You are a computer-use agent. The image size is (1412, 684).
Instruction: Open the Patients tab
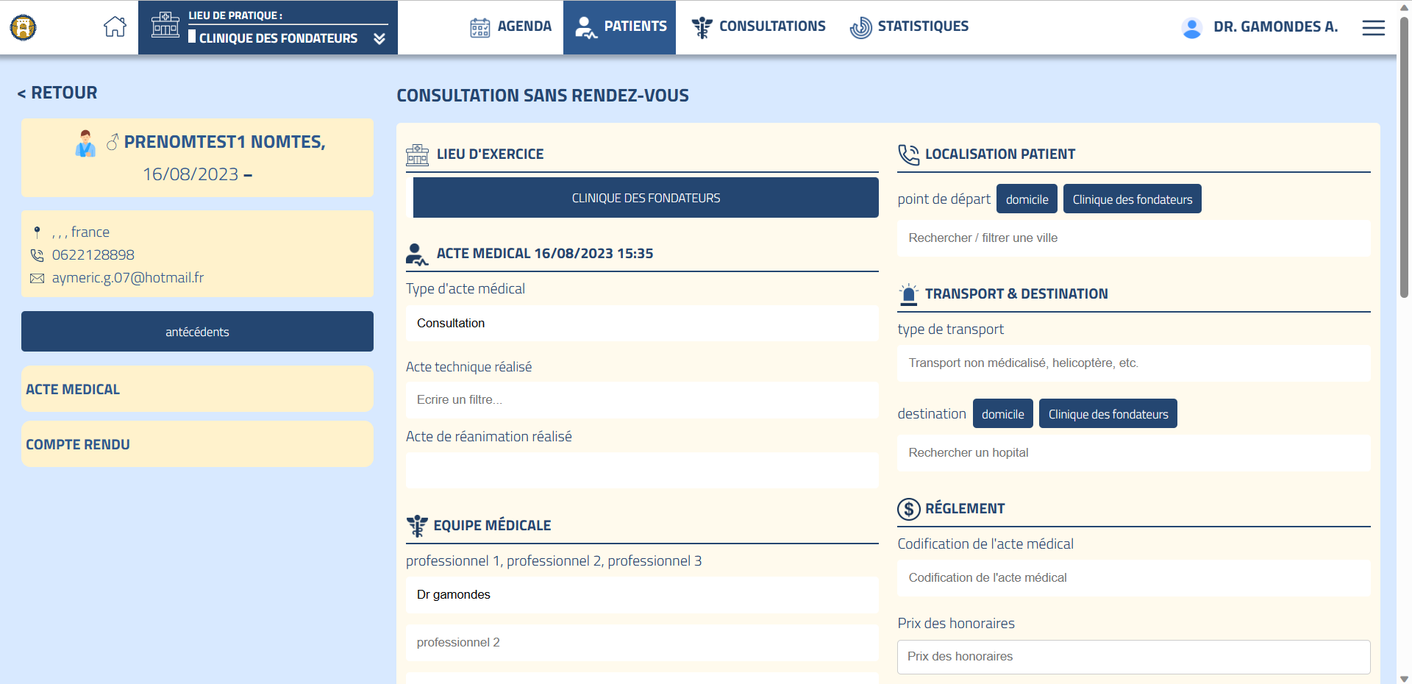tap(619, 27)
